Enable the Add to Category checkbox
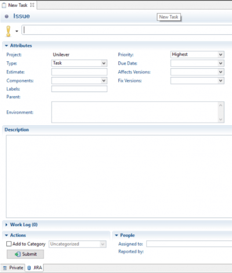This screenshot has height=273, width=232. (x=9, y=244)
